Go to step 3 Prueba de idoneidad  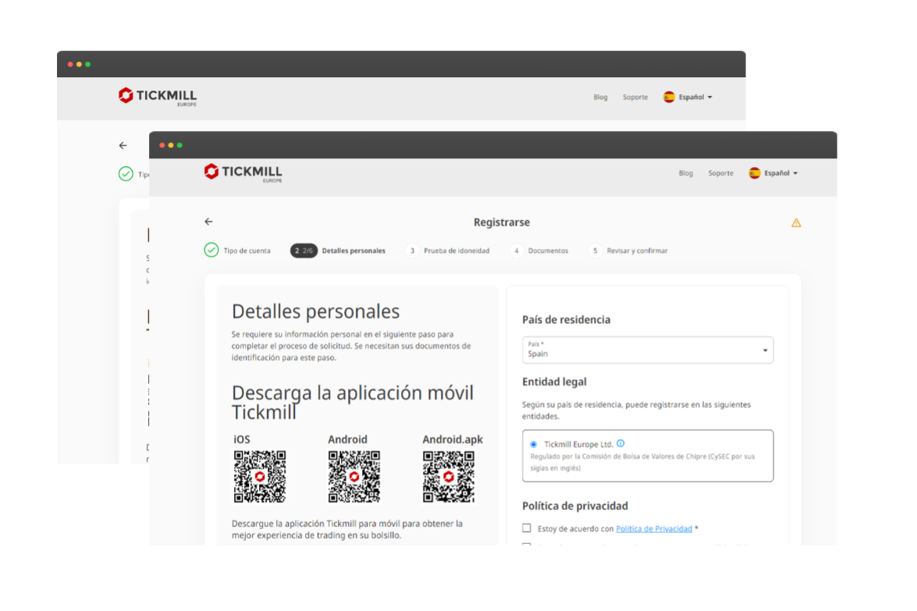click(447, 250)
